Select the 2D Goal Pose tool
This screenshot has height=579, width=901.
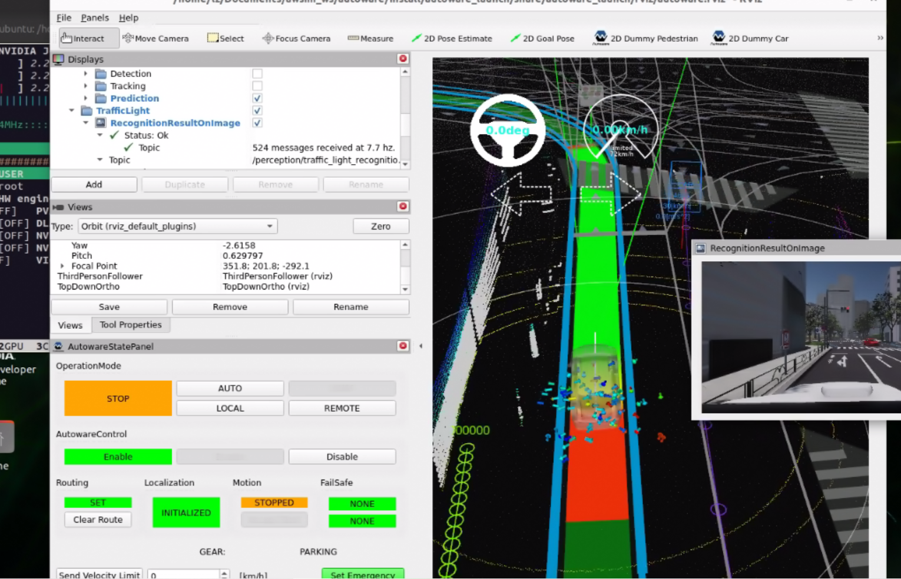click(542, 38)
